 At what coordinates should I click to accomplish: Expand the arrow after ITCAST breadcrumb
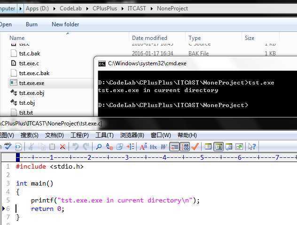151,9
